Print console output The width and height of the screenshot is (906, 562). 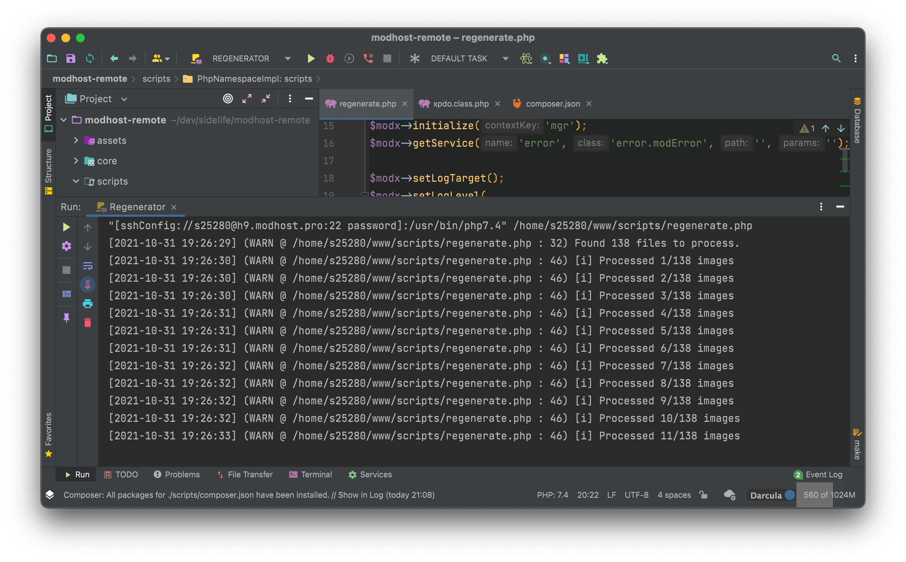[x=87, y=304]
